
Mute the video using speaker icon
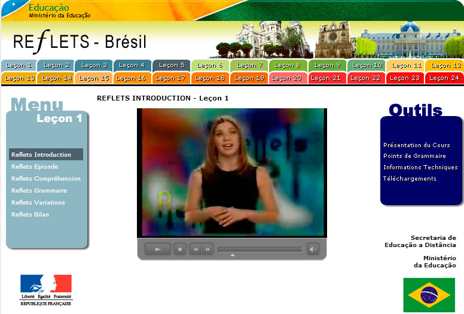click(313, 249)
